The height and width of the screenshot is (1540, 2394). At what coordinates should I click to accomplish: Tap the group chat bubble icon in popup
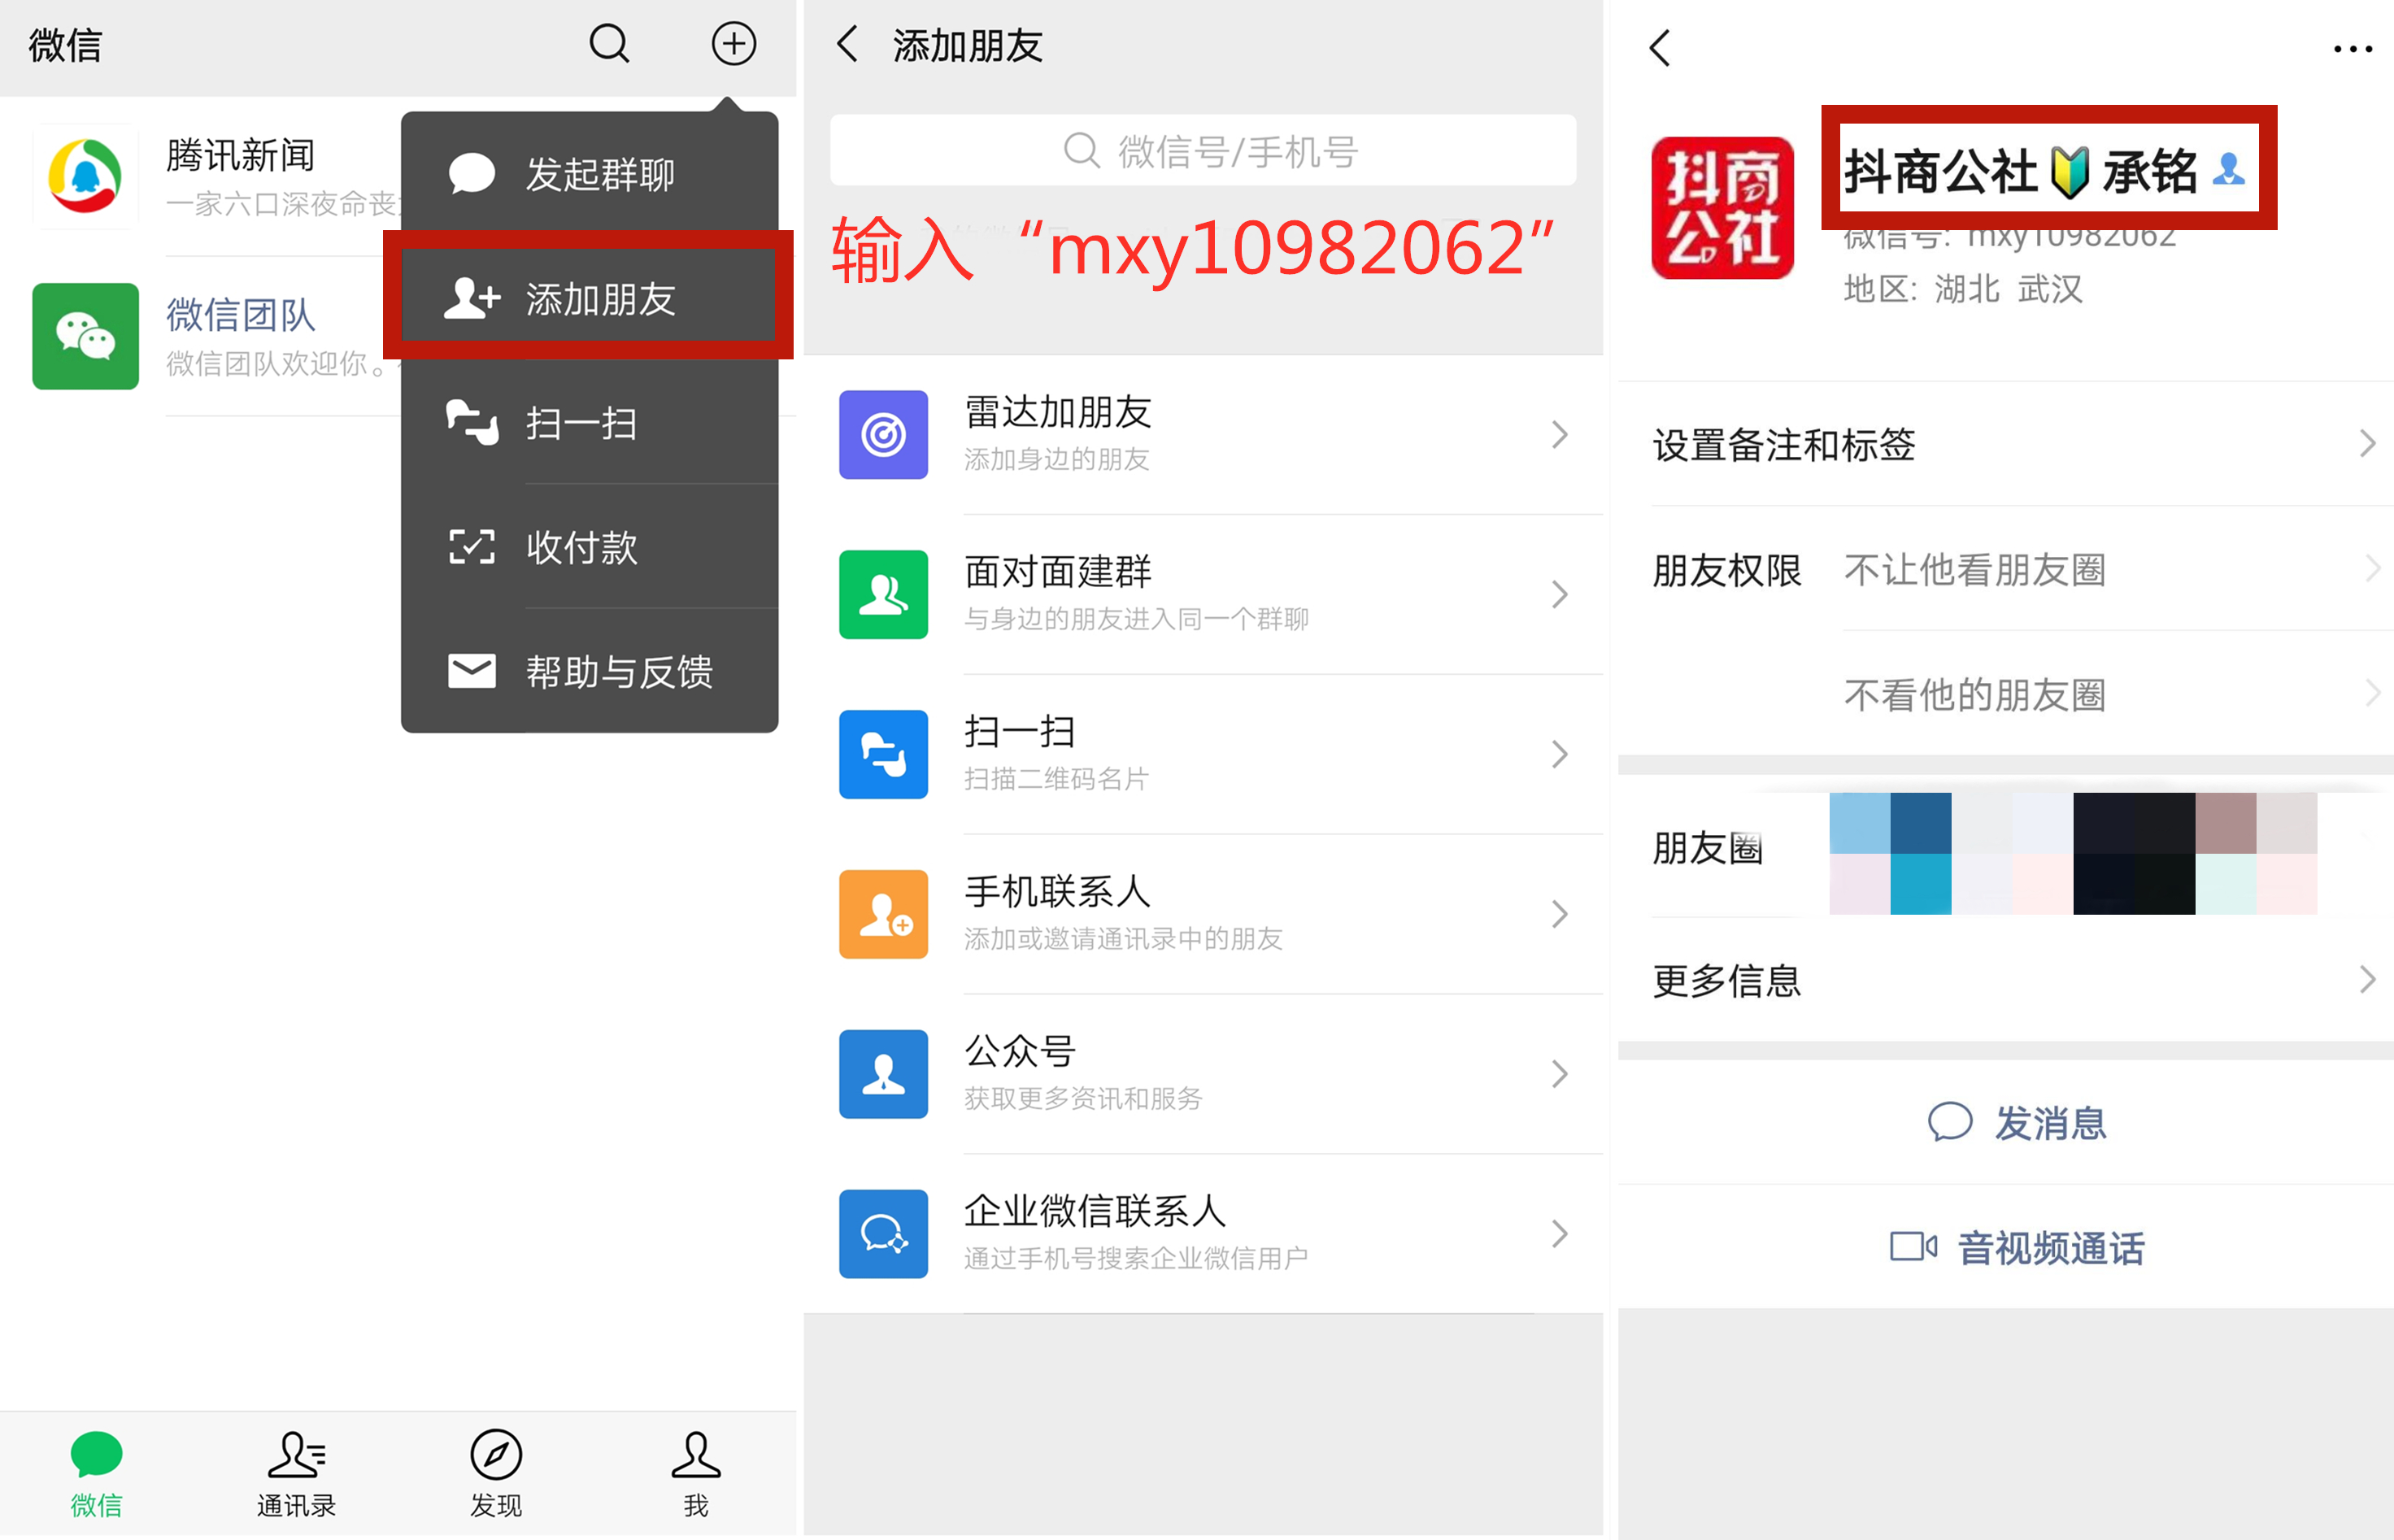[471, 174]
